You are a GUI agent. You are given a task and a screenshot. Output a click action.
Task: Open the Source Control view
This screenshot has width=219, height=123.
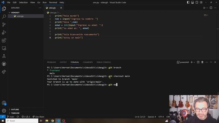4,25
